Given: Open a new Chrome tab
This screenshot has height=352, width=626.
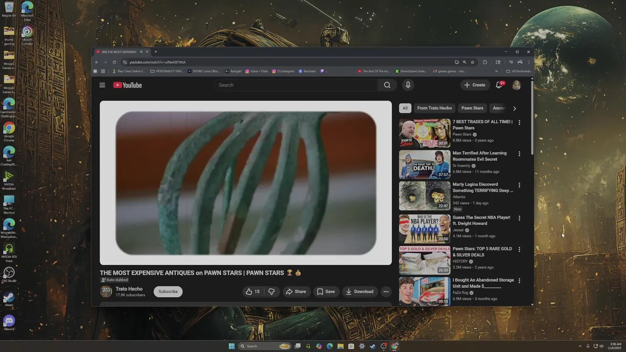Looking at the screenshot, I should (x=156, y=52).
